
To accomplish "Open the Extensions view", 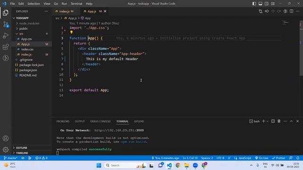I will [5, 47].
